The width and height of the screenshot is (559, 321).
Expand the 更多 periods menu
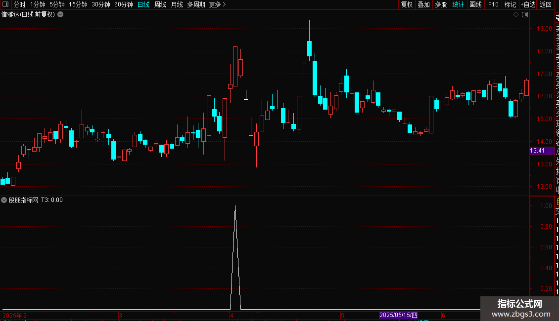(x=217, y=4)
